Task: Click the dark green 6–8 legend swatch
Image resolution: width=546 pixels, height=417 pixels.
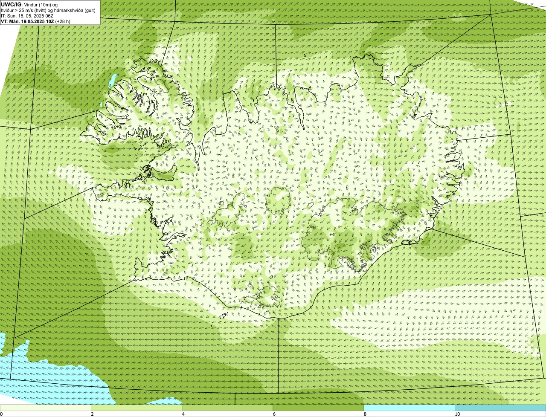Action: [x=318, y=408]
